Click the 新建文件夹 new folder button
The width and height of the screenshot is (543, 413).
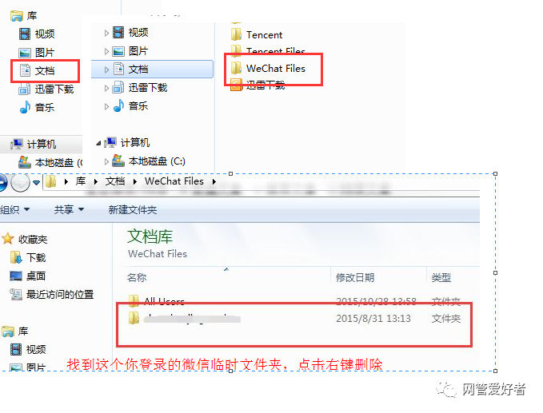(x=133, y=209)
